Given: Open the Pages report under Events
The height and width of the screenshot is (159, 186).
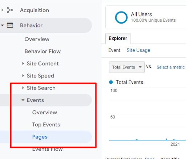Looking at the screenshot, I should point(40,137).
